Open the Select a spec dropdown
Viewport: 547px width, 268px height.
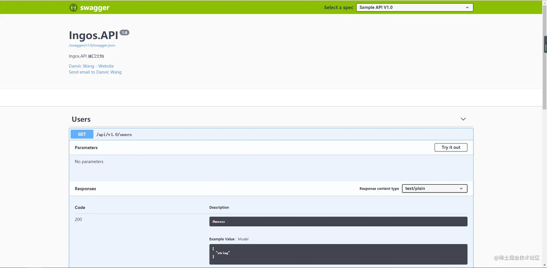(415, 7)
